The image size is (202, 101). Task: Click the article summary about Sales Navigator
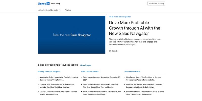click(135, 42)
